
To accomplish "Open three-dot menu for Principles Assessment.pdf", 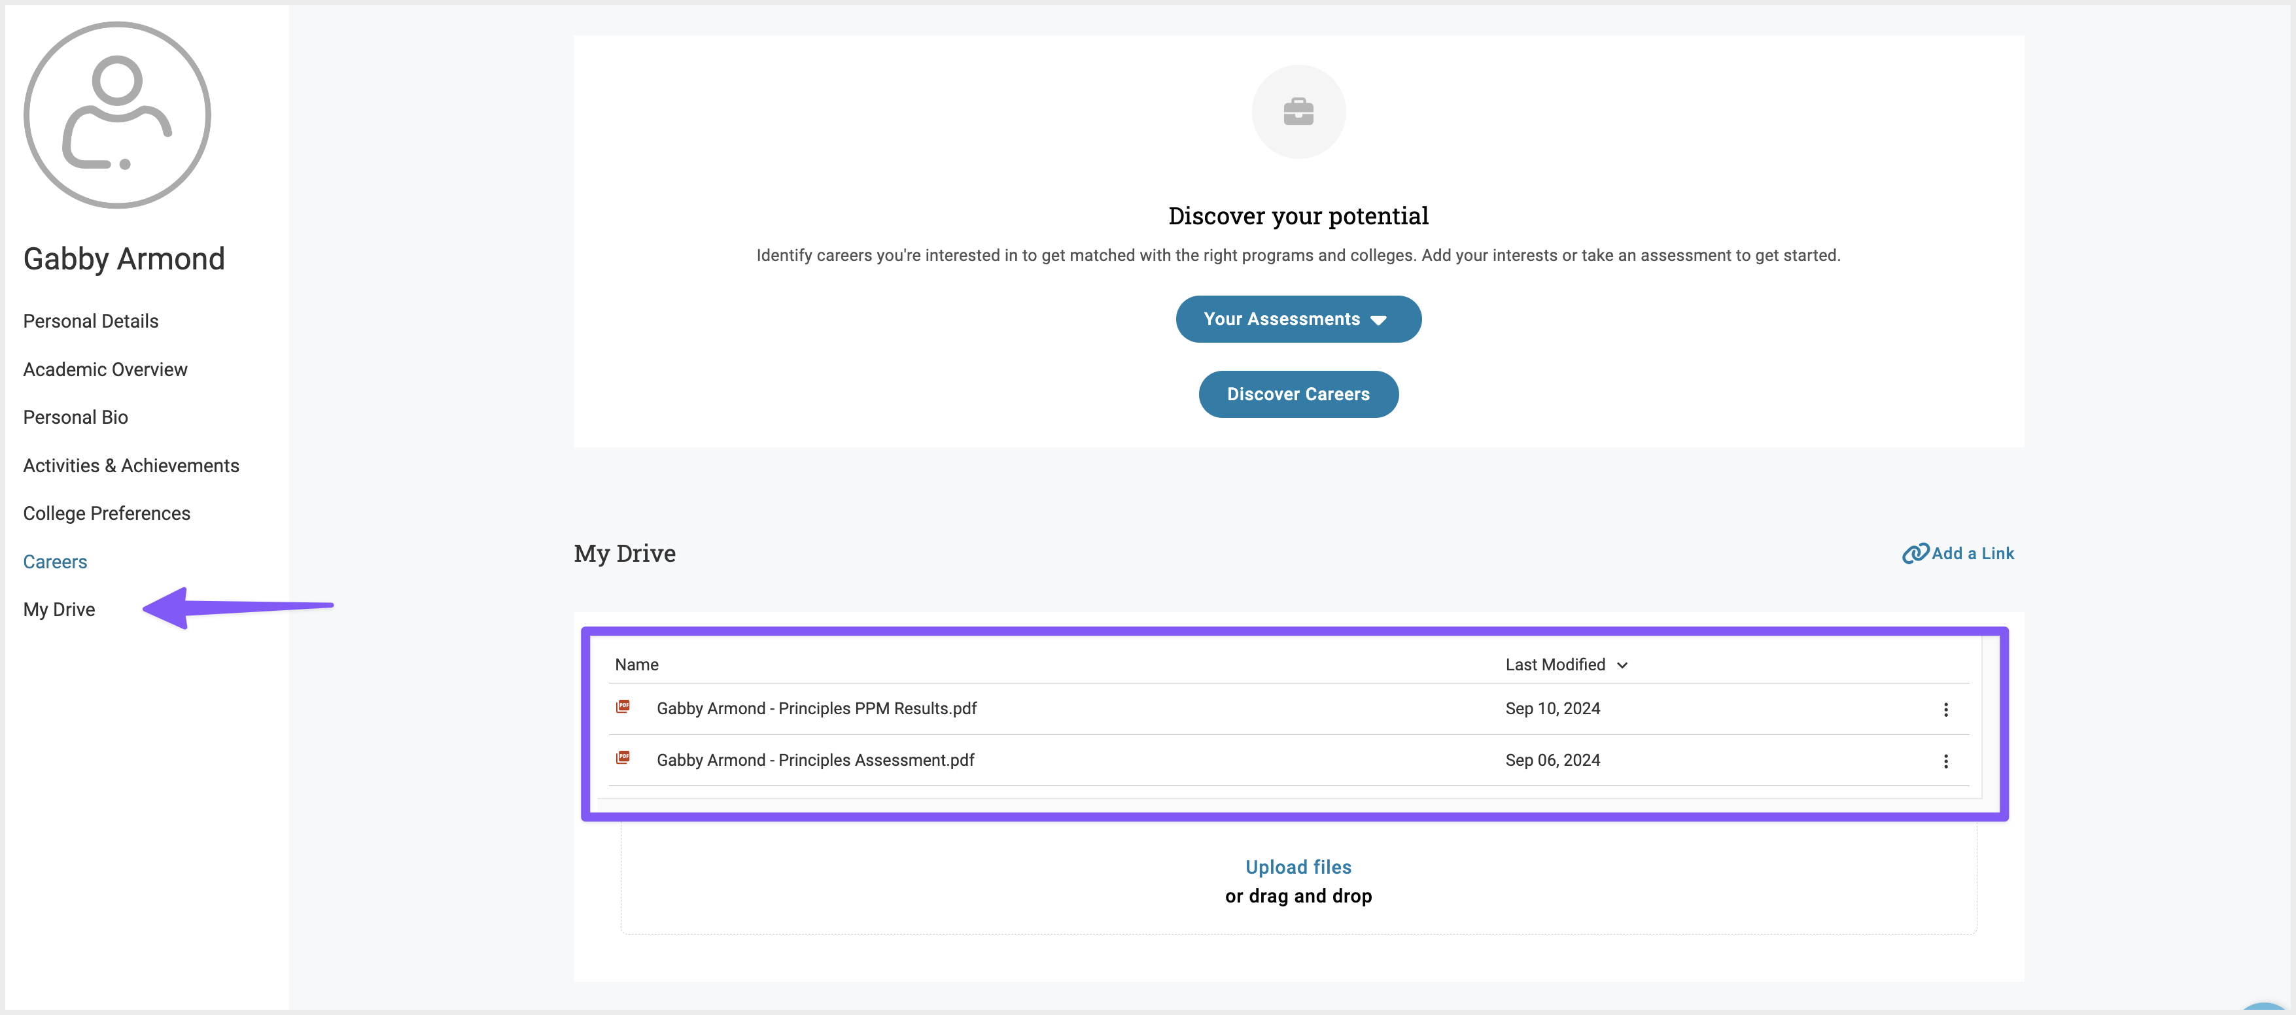I will [x=1945, y=761].
